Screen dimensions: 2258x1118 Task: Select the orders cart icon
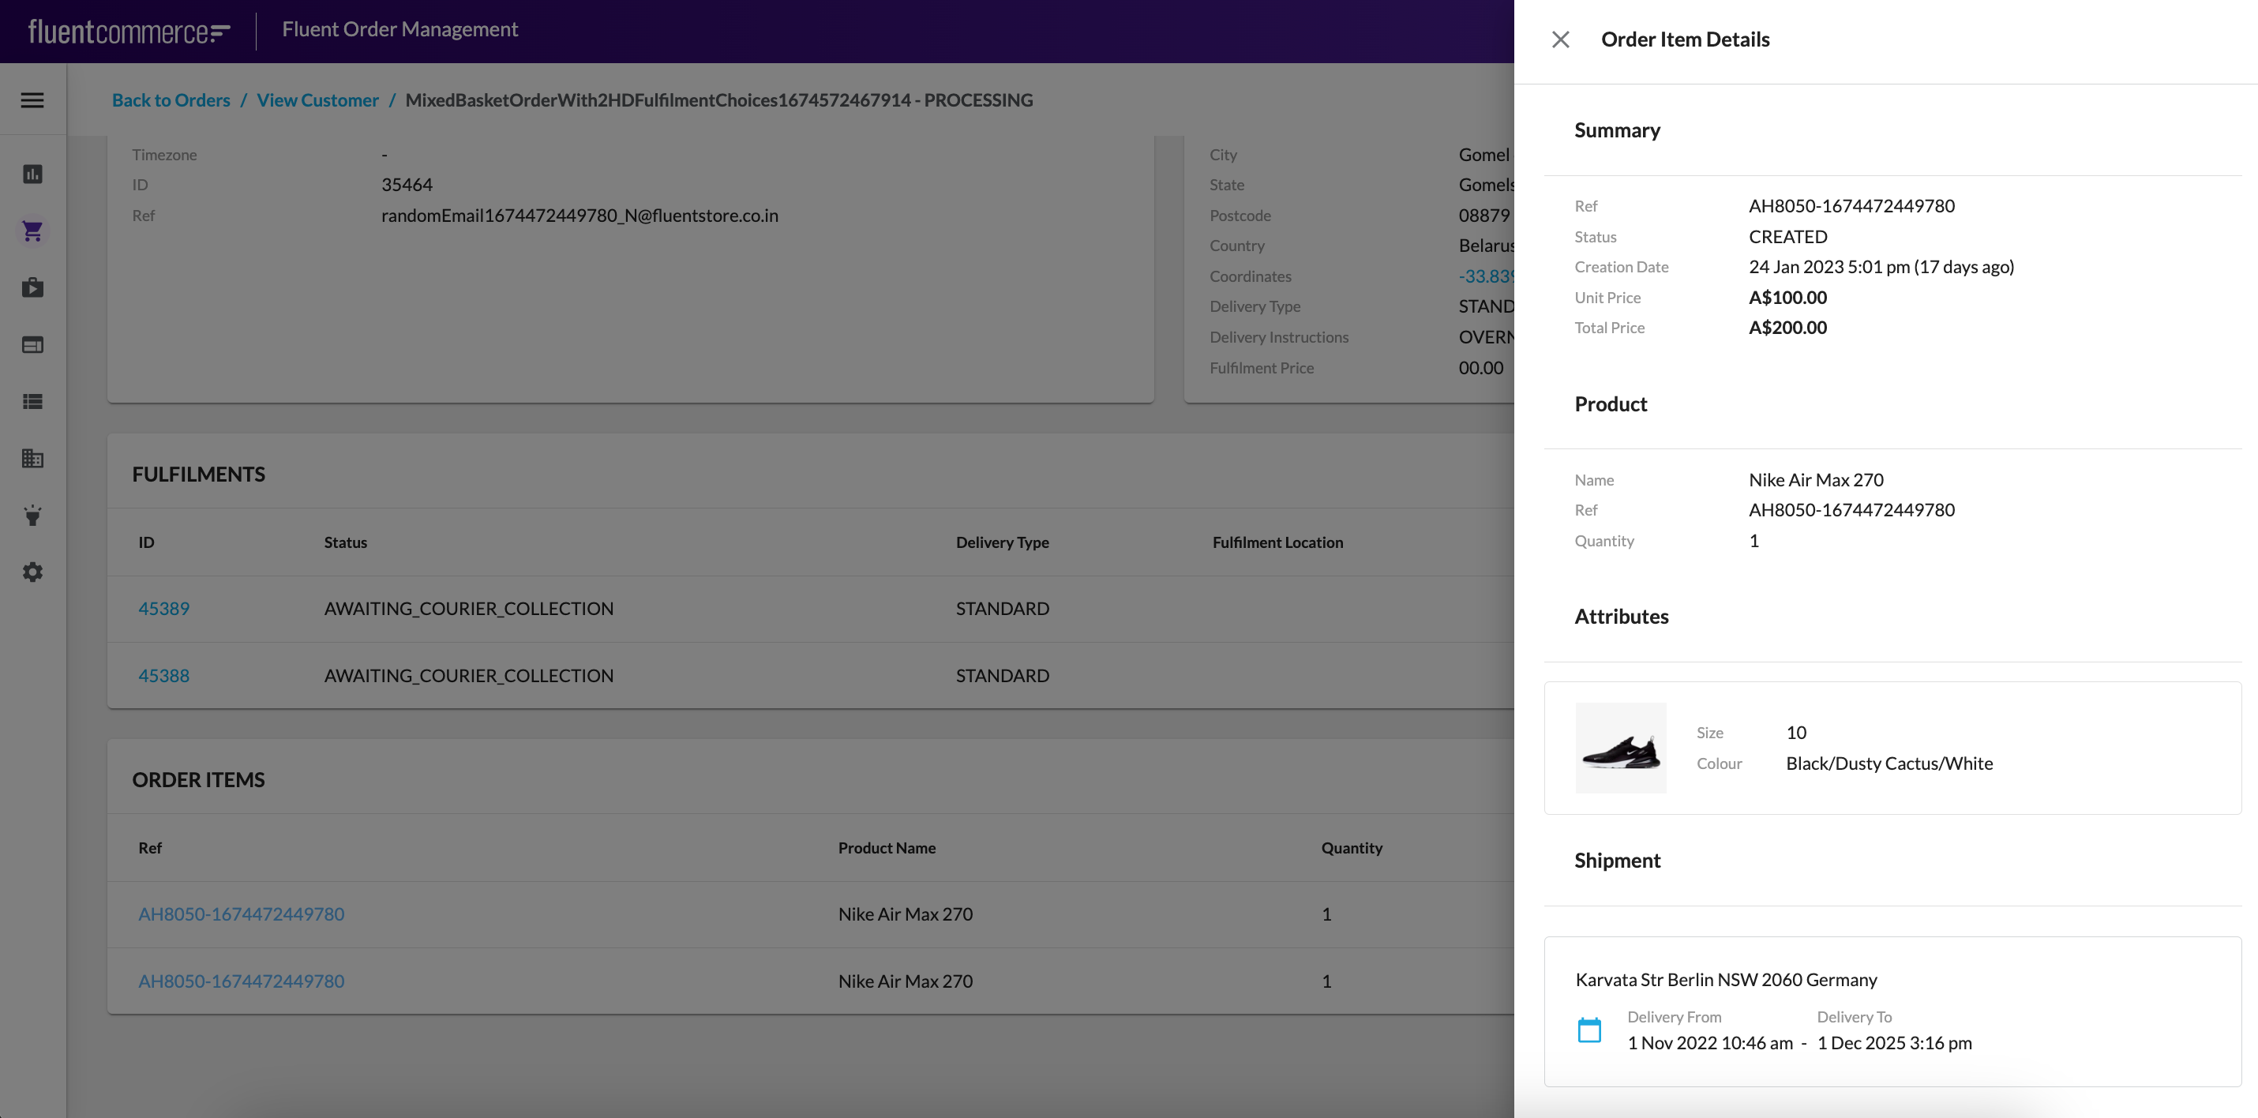coord(32,231)
